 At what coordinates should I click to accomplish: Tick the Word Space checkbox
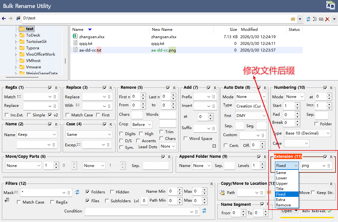click(x=186, y=139)
